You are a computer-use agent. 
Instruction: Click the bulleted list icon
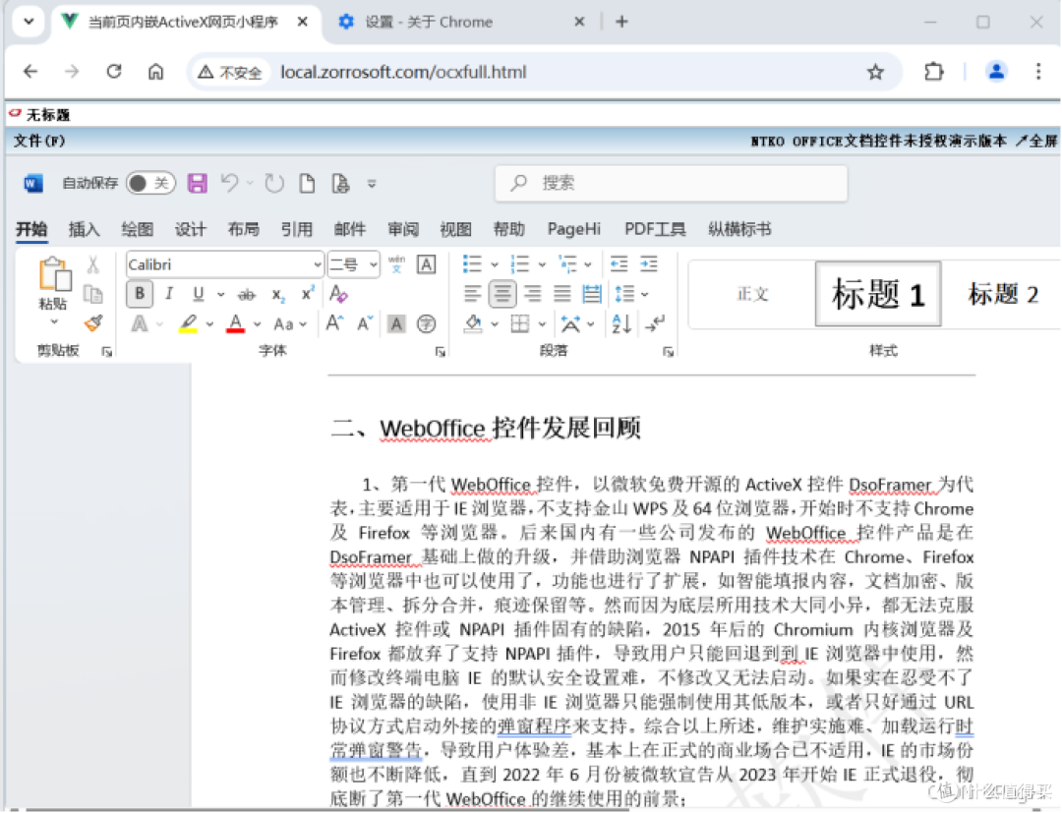pyautogui.click(x=472, y=263)
